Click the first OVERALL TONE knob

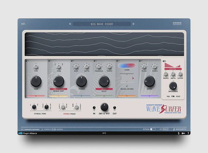click(x=34, y=107)
